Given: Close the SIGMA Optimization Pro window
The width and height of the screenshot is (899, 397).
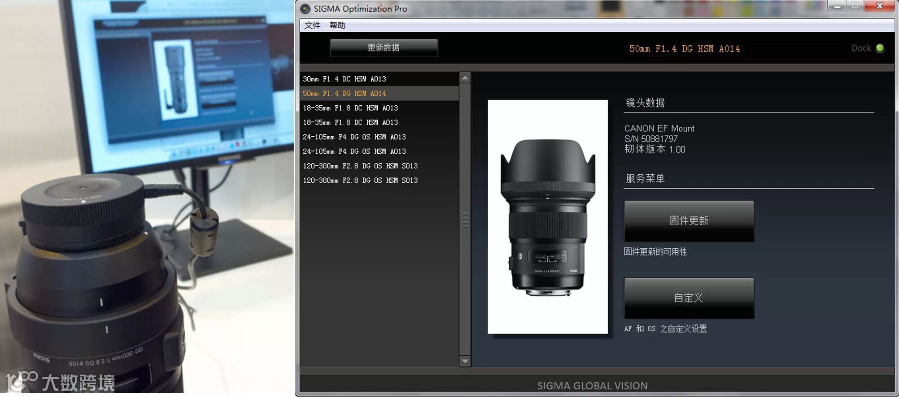Looking at the screenshot, I should pos(880,6).
